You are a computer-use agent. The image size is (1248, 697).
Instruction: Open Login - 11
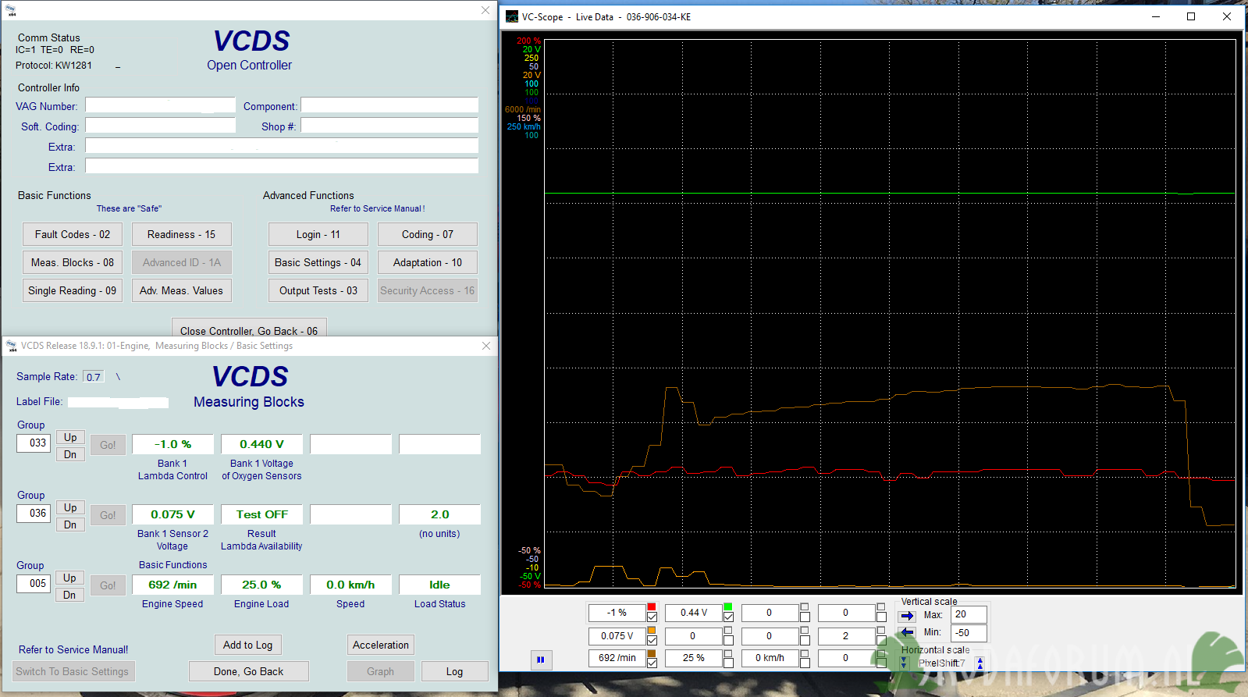click(x=318, y=234)
